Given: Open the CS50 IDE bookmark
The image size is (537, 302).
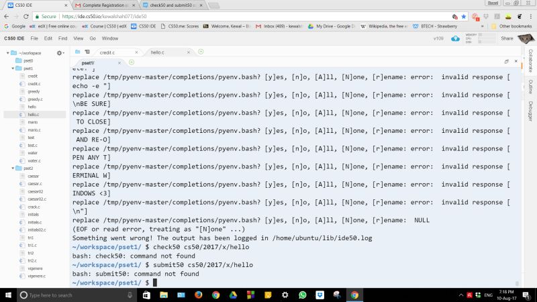Looking at the screenshot, I should coord(144,26).
